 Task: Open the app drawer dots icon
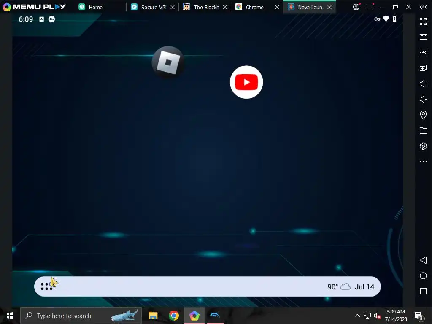(46, 286)
